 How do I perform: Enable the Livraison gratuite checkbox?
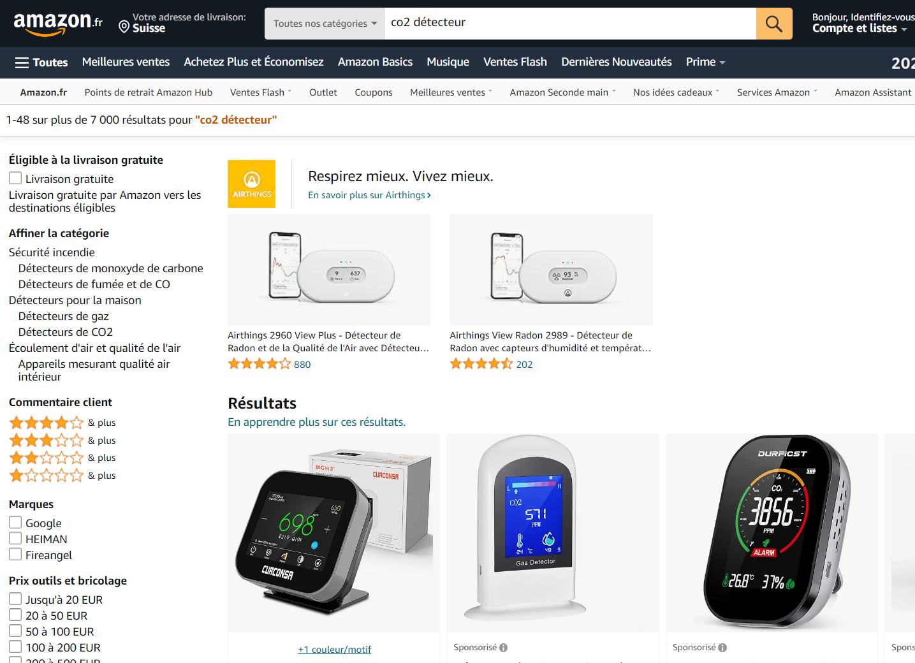click(x=15, y=178)
